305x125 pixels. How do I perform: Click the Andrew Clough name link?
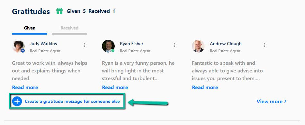coord(226,44)
